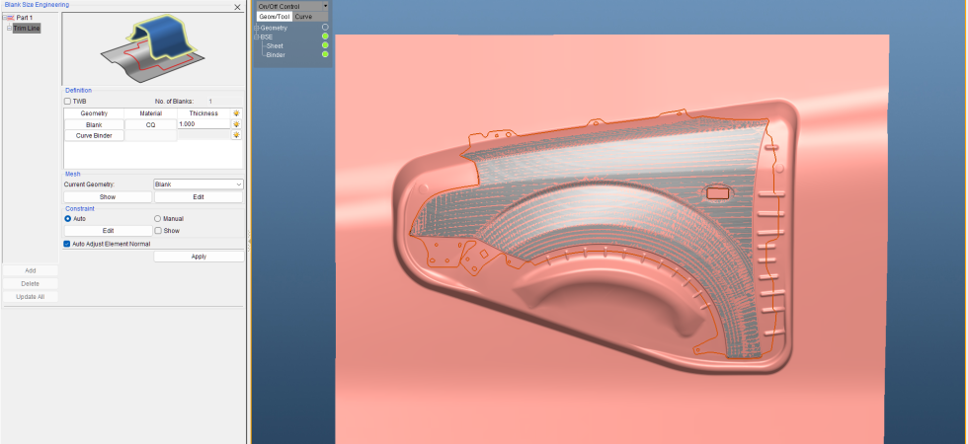Open the Current Geometry dropdown
Viewport: 968px width, 444px height.
tap(199, 185)
